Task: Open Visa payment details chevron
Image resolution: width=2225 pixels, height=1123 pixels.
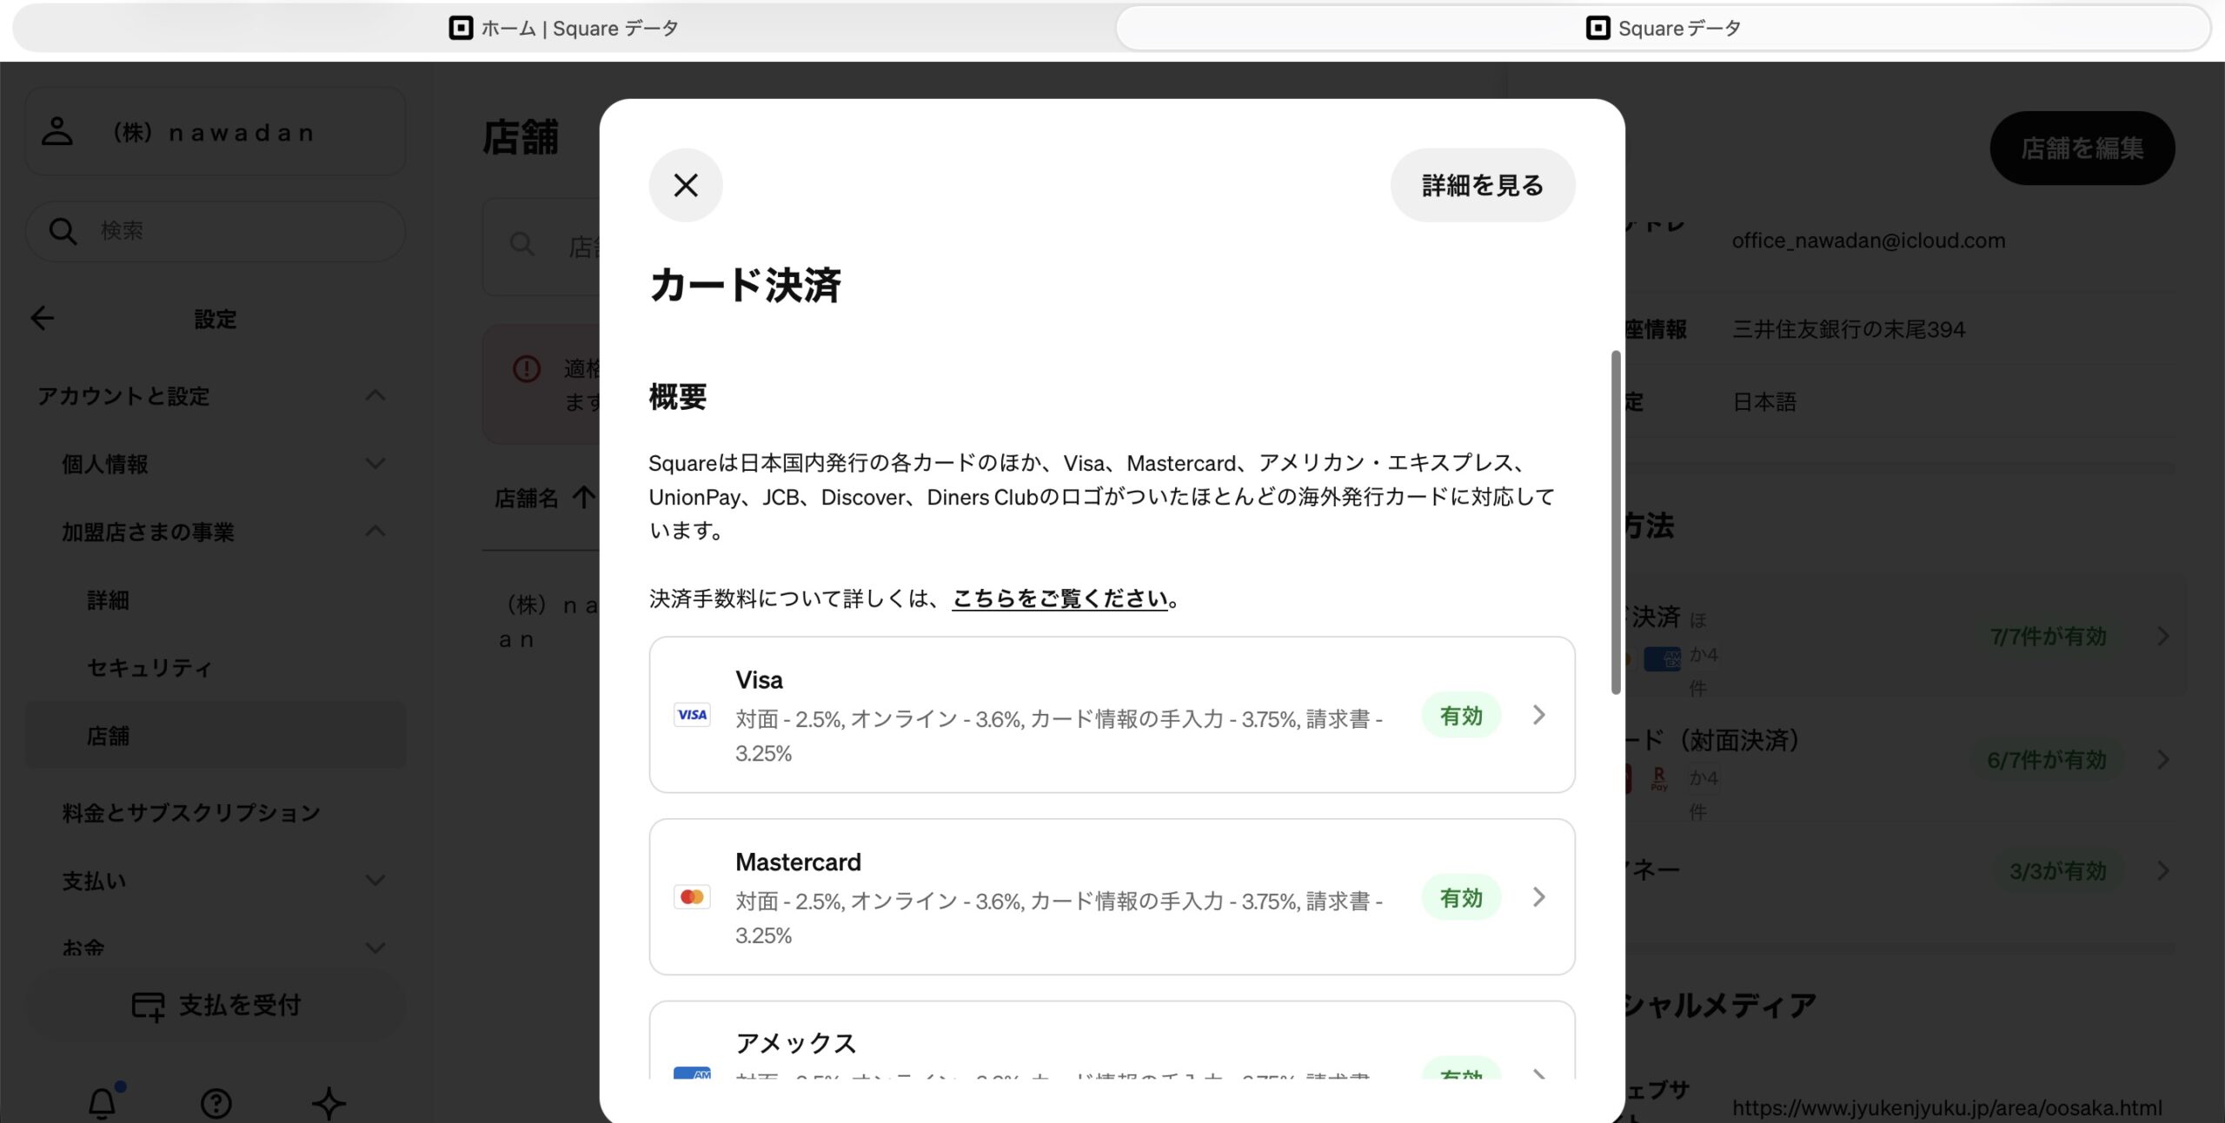Action: pos(1538,715)
